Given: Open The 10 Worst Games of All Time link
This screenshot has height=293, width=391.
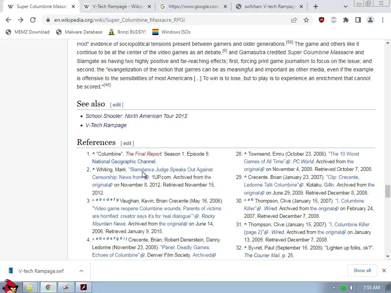Looking at the screenshot, I should coord(302,158).
